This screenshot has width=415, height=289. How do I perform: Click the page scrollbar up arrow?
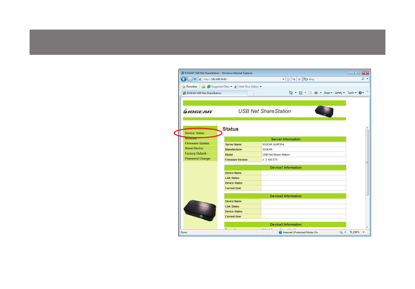pyautogui.click(x=367, y=128)
